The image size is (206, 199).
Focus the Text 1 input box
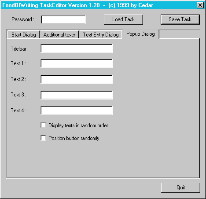coord(77,63)
